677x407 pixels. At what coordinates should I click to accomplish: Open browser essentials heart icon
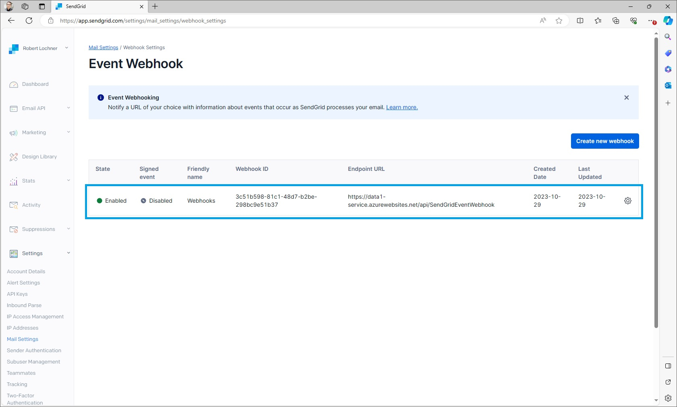pyautogui.click(x=633, y=21)
